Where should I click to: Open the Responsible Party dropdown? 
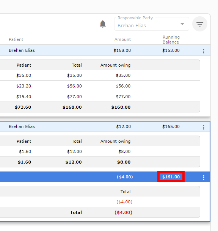point(152,24)
